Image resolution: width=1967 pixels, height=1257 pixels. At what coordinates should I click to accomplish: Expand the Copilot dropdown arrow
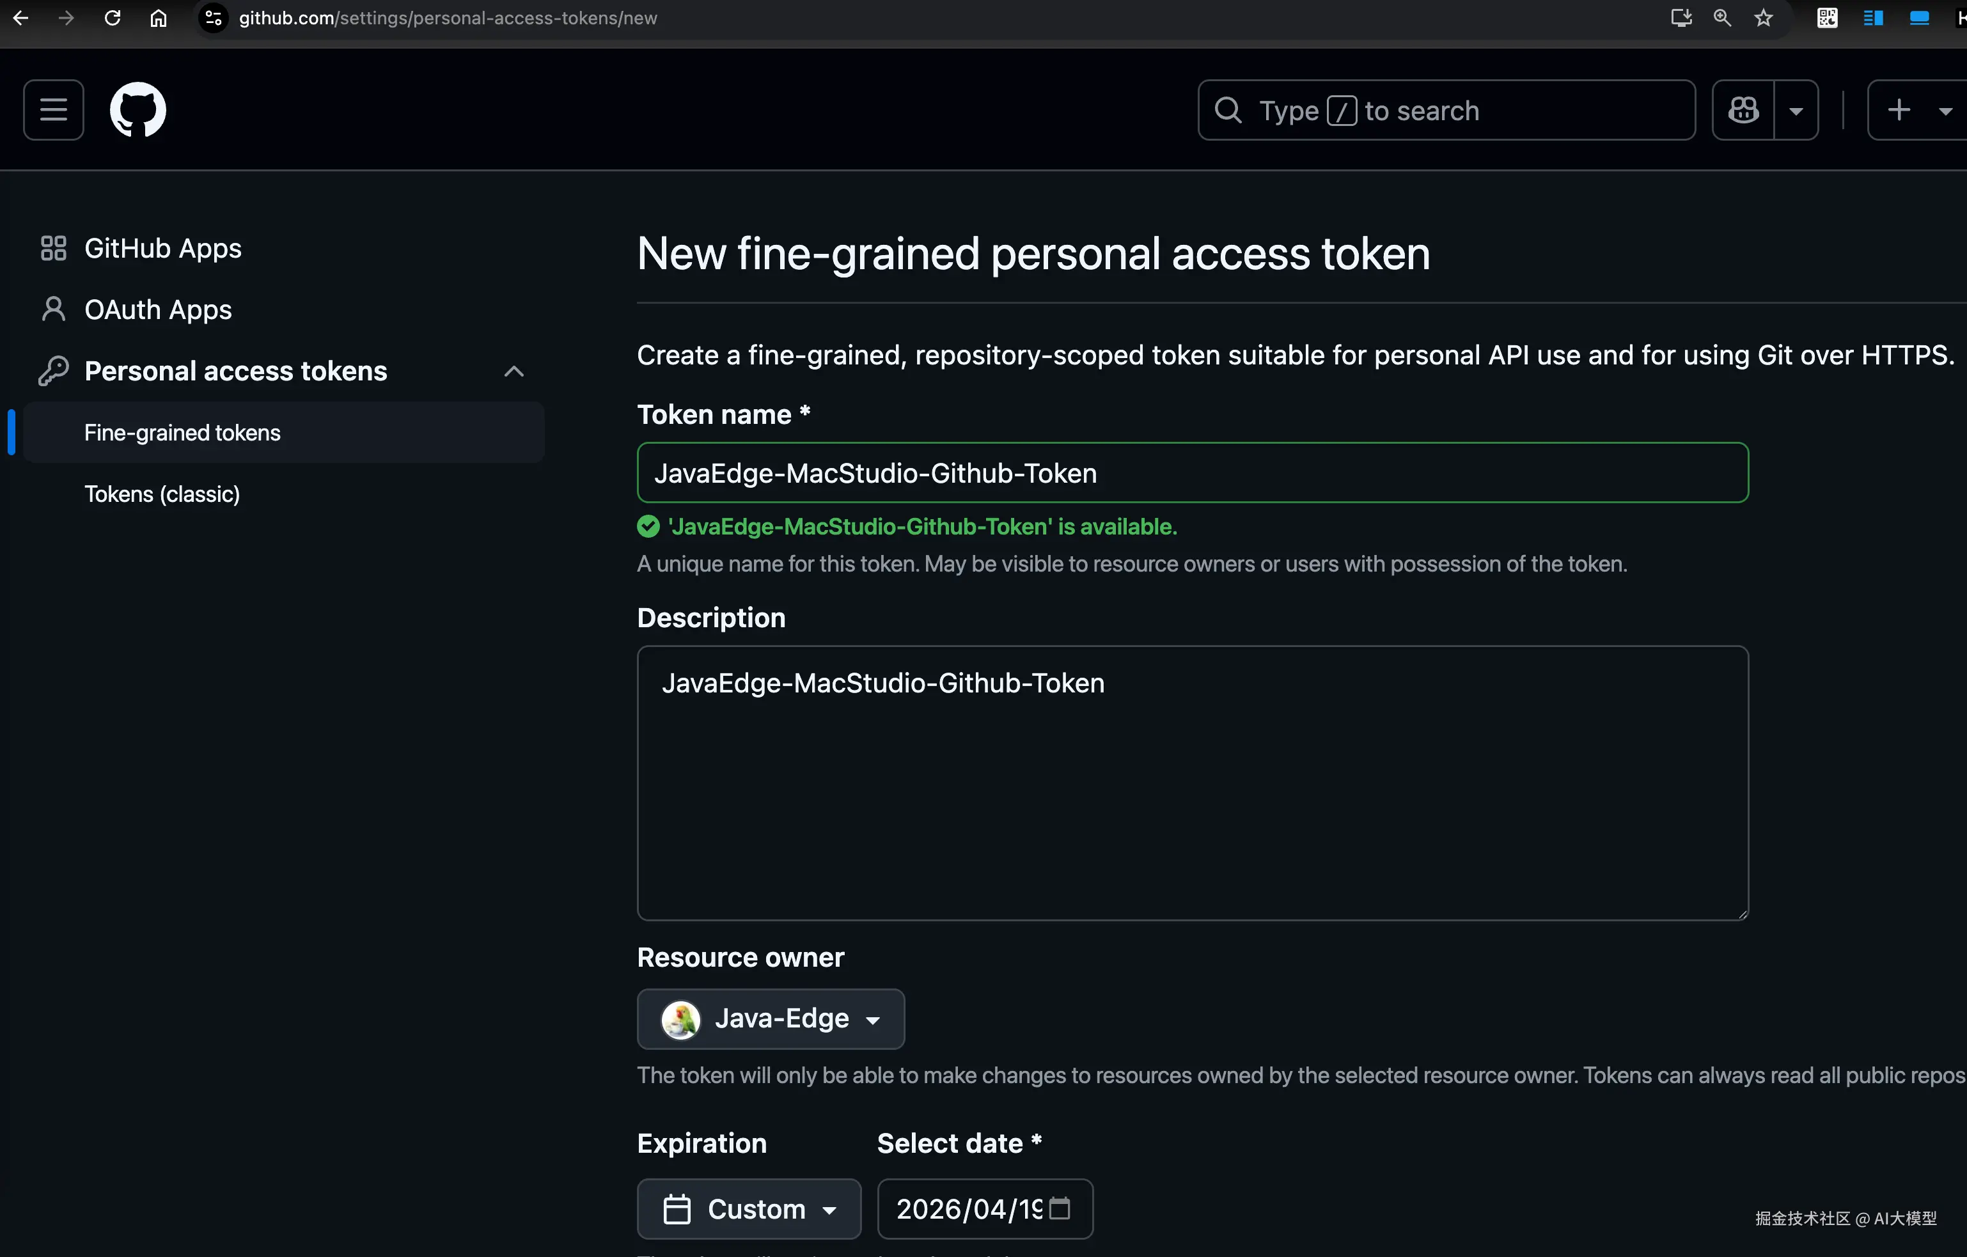1796,110
